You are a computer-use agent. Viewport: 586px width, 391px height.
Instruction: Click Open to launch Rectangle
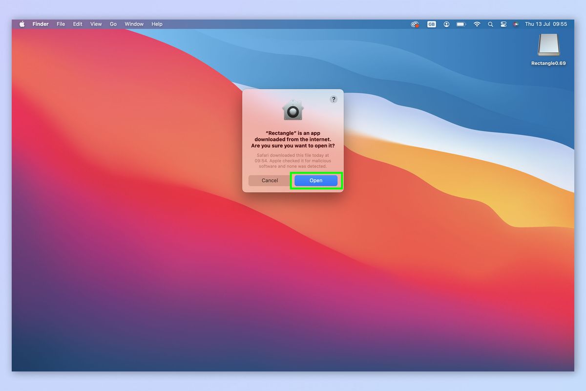315,180
